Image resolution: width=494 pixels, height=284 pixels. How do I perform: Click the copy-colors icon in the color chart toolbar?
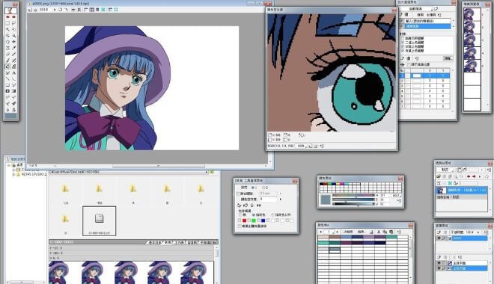(385, 232)
